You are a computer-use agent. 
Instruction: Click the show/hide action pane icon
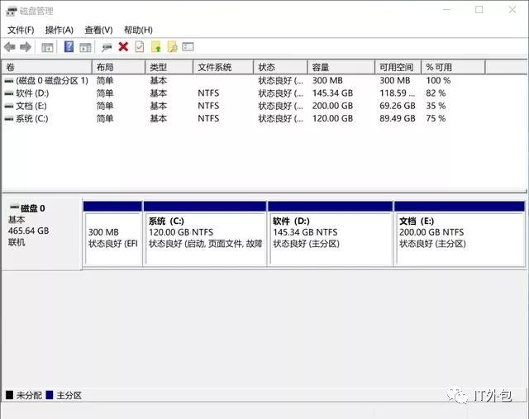pyautogui.click(x=85, y=47)
